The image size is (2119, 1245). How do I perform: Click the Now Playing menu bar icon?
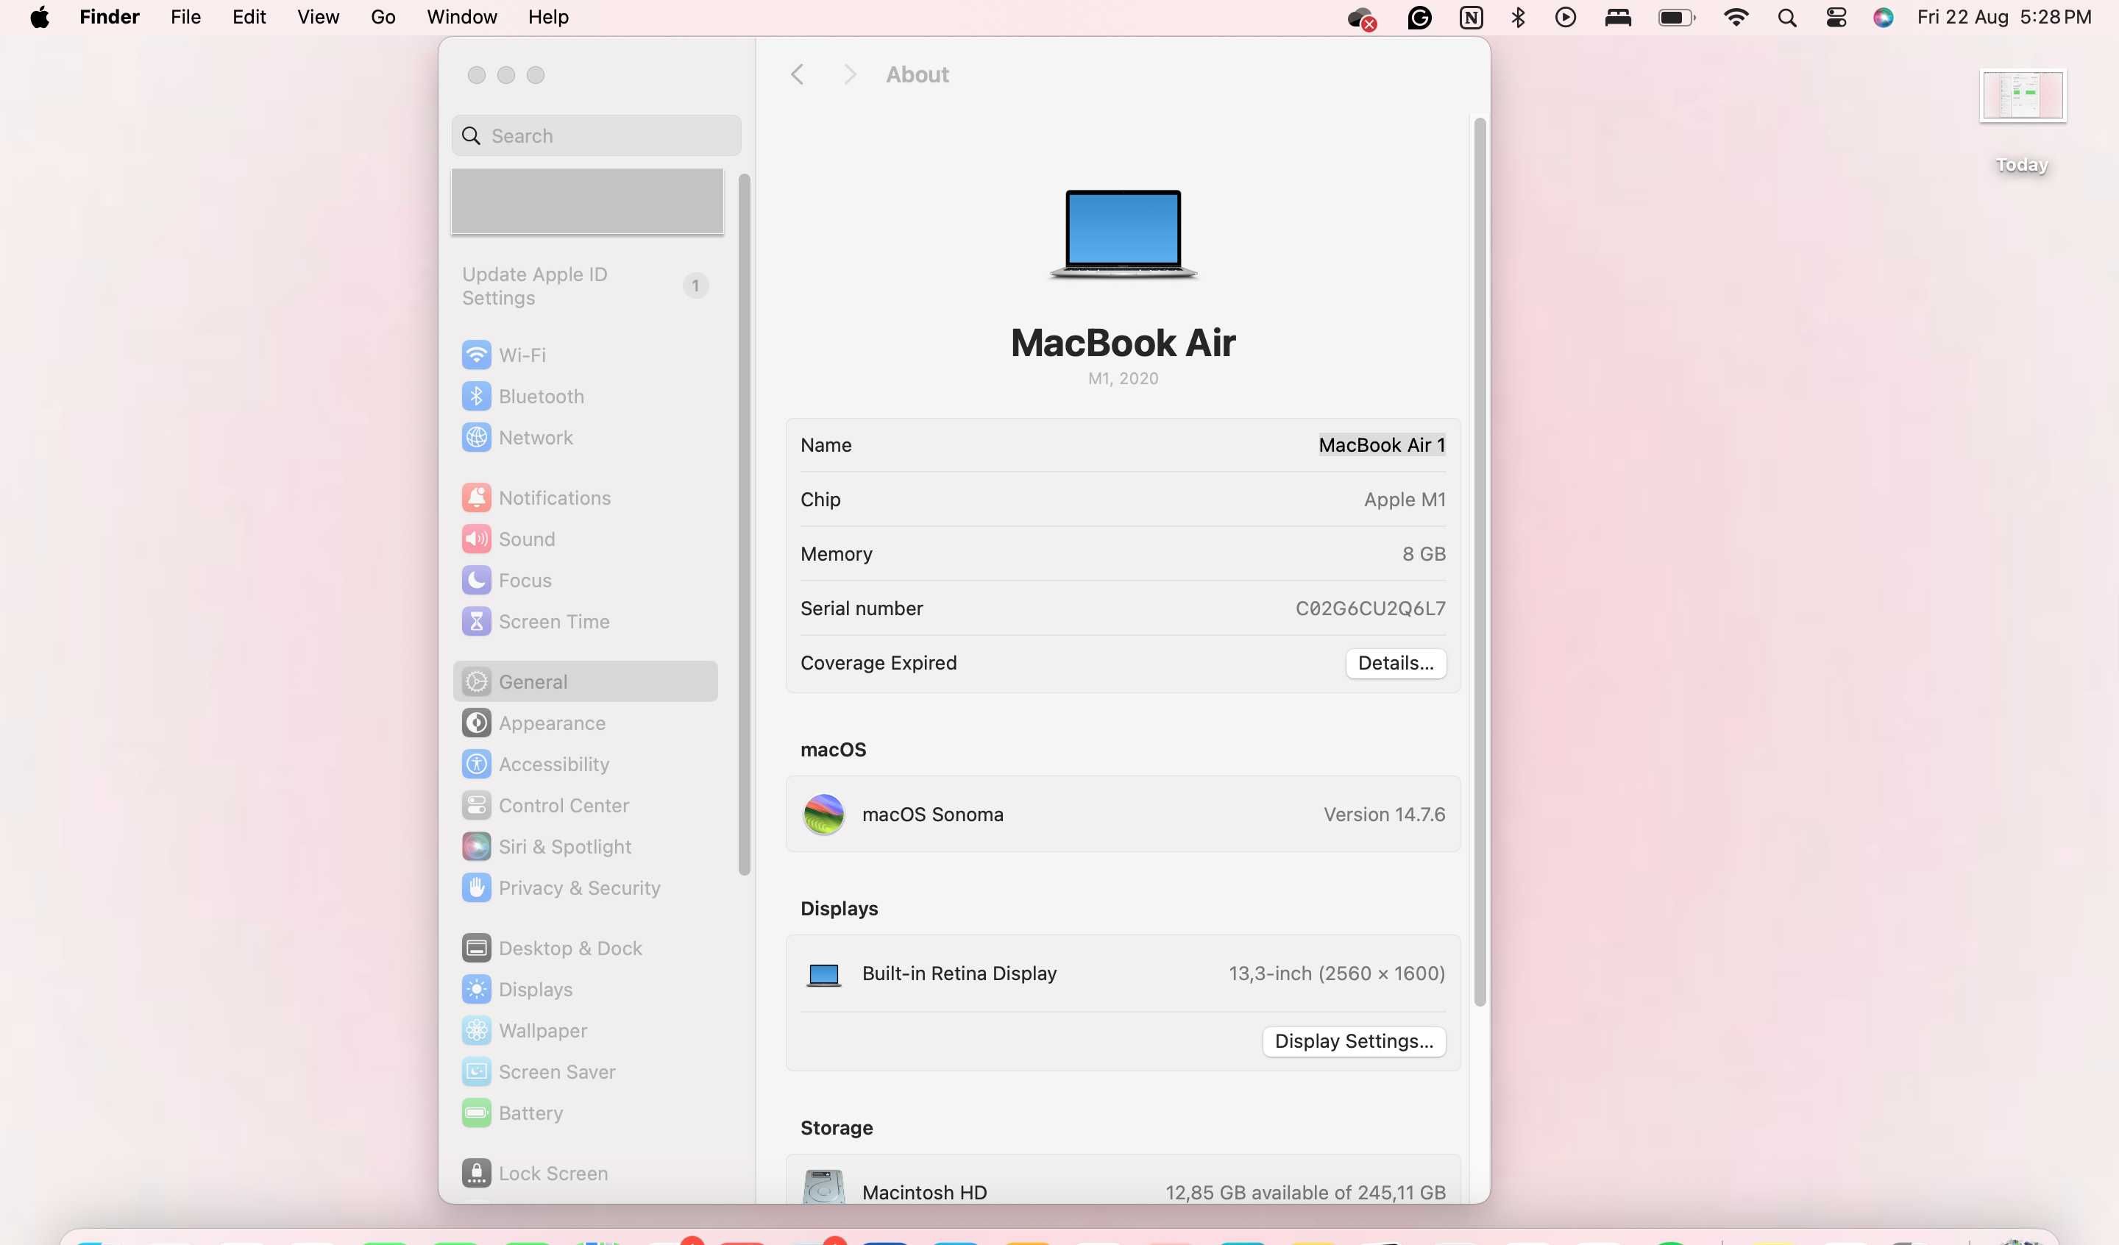[x=1566, y=17]
